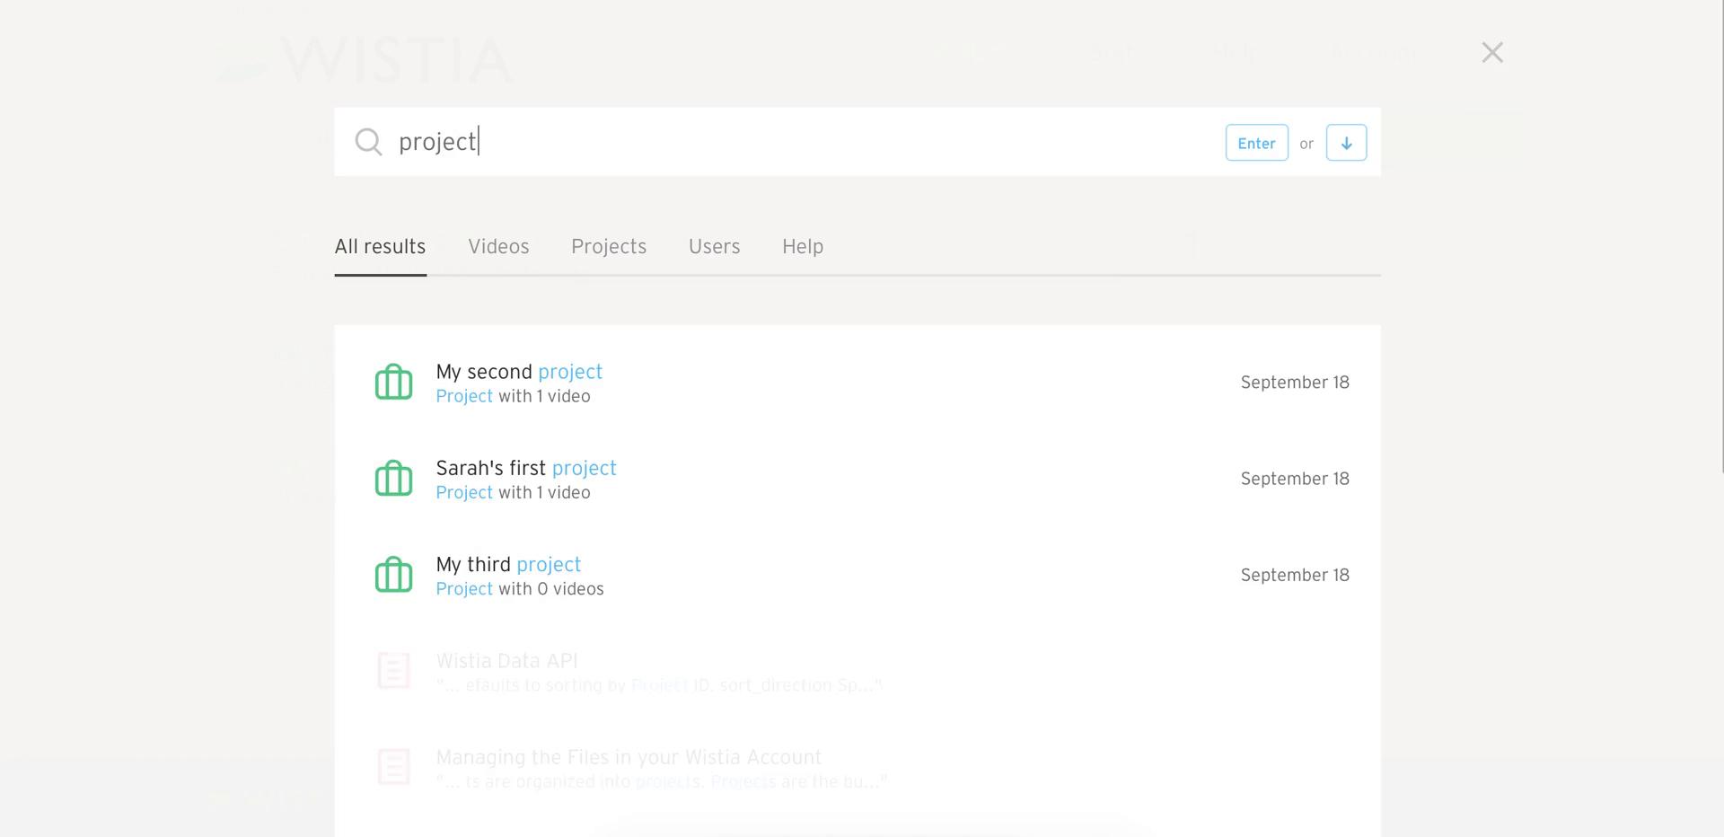The height and width of the screenshot is (837, 1724).
Task: Click 'Project with 0 videos' text
Action: [520, 589]
